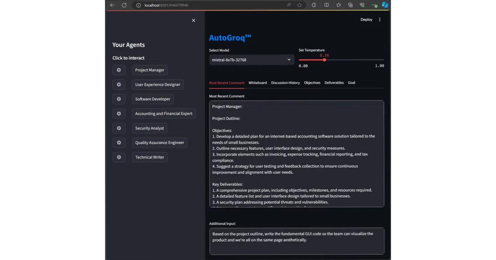Click the 'Your Agents' sidebar heading
Viewport: 496px width, 260px height.
click(129, 45)
